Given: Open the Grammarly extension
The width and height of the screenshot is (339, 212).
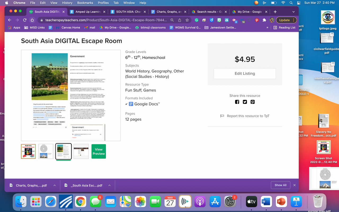Looking at the screenshot, I should [x=196, y=20].
